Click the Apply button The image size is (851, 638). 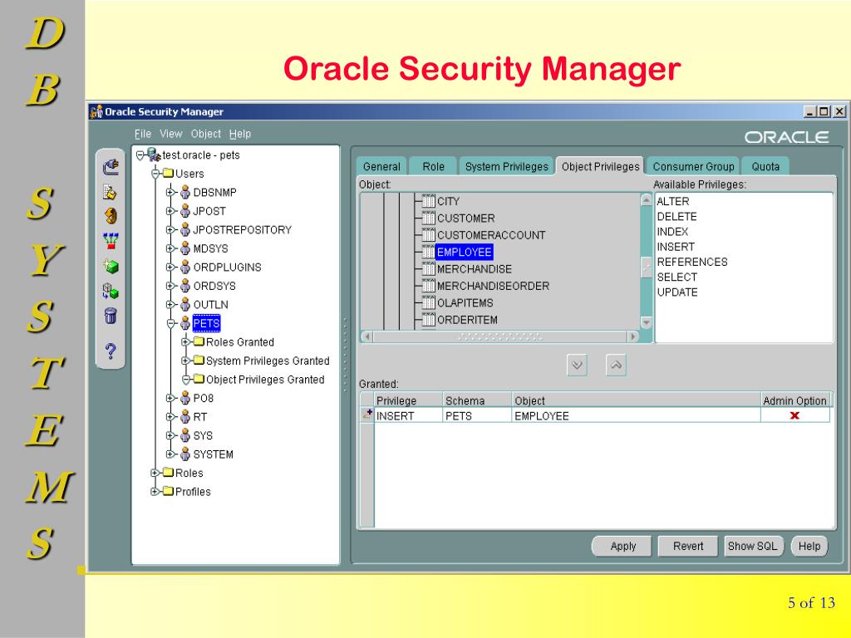pos(622,547)
